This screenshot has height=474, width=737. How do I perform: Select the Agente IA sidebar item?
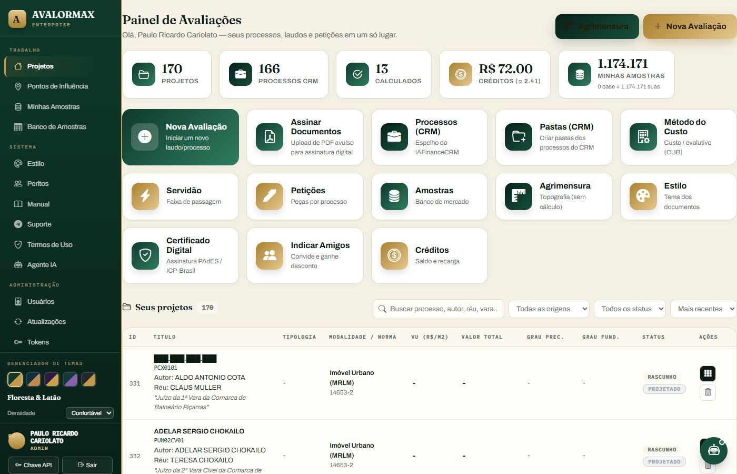click(x=42, y=265)
